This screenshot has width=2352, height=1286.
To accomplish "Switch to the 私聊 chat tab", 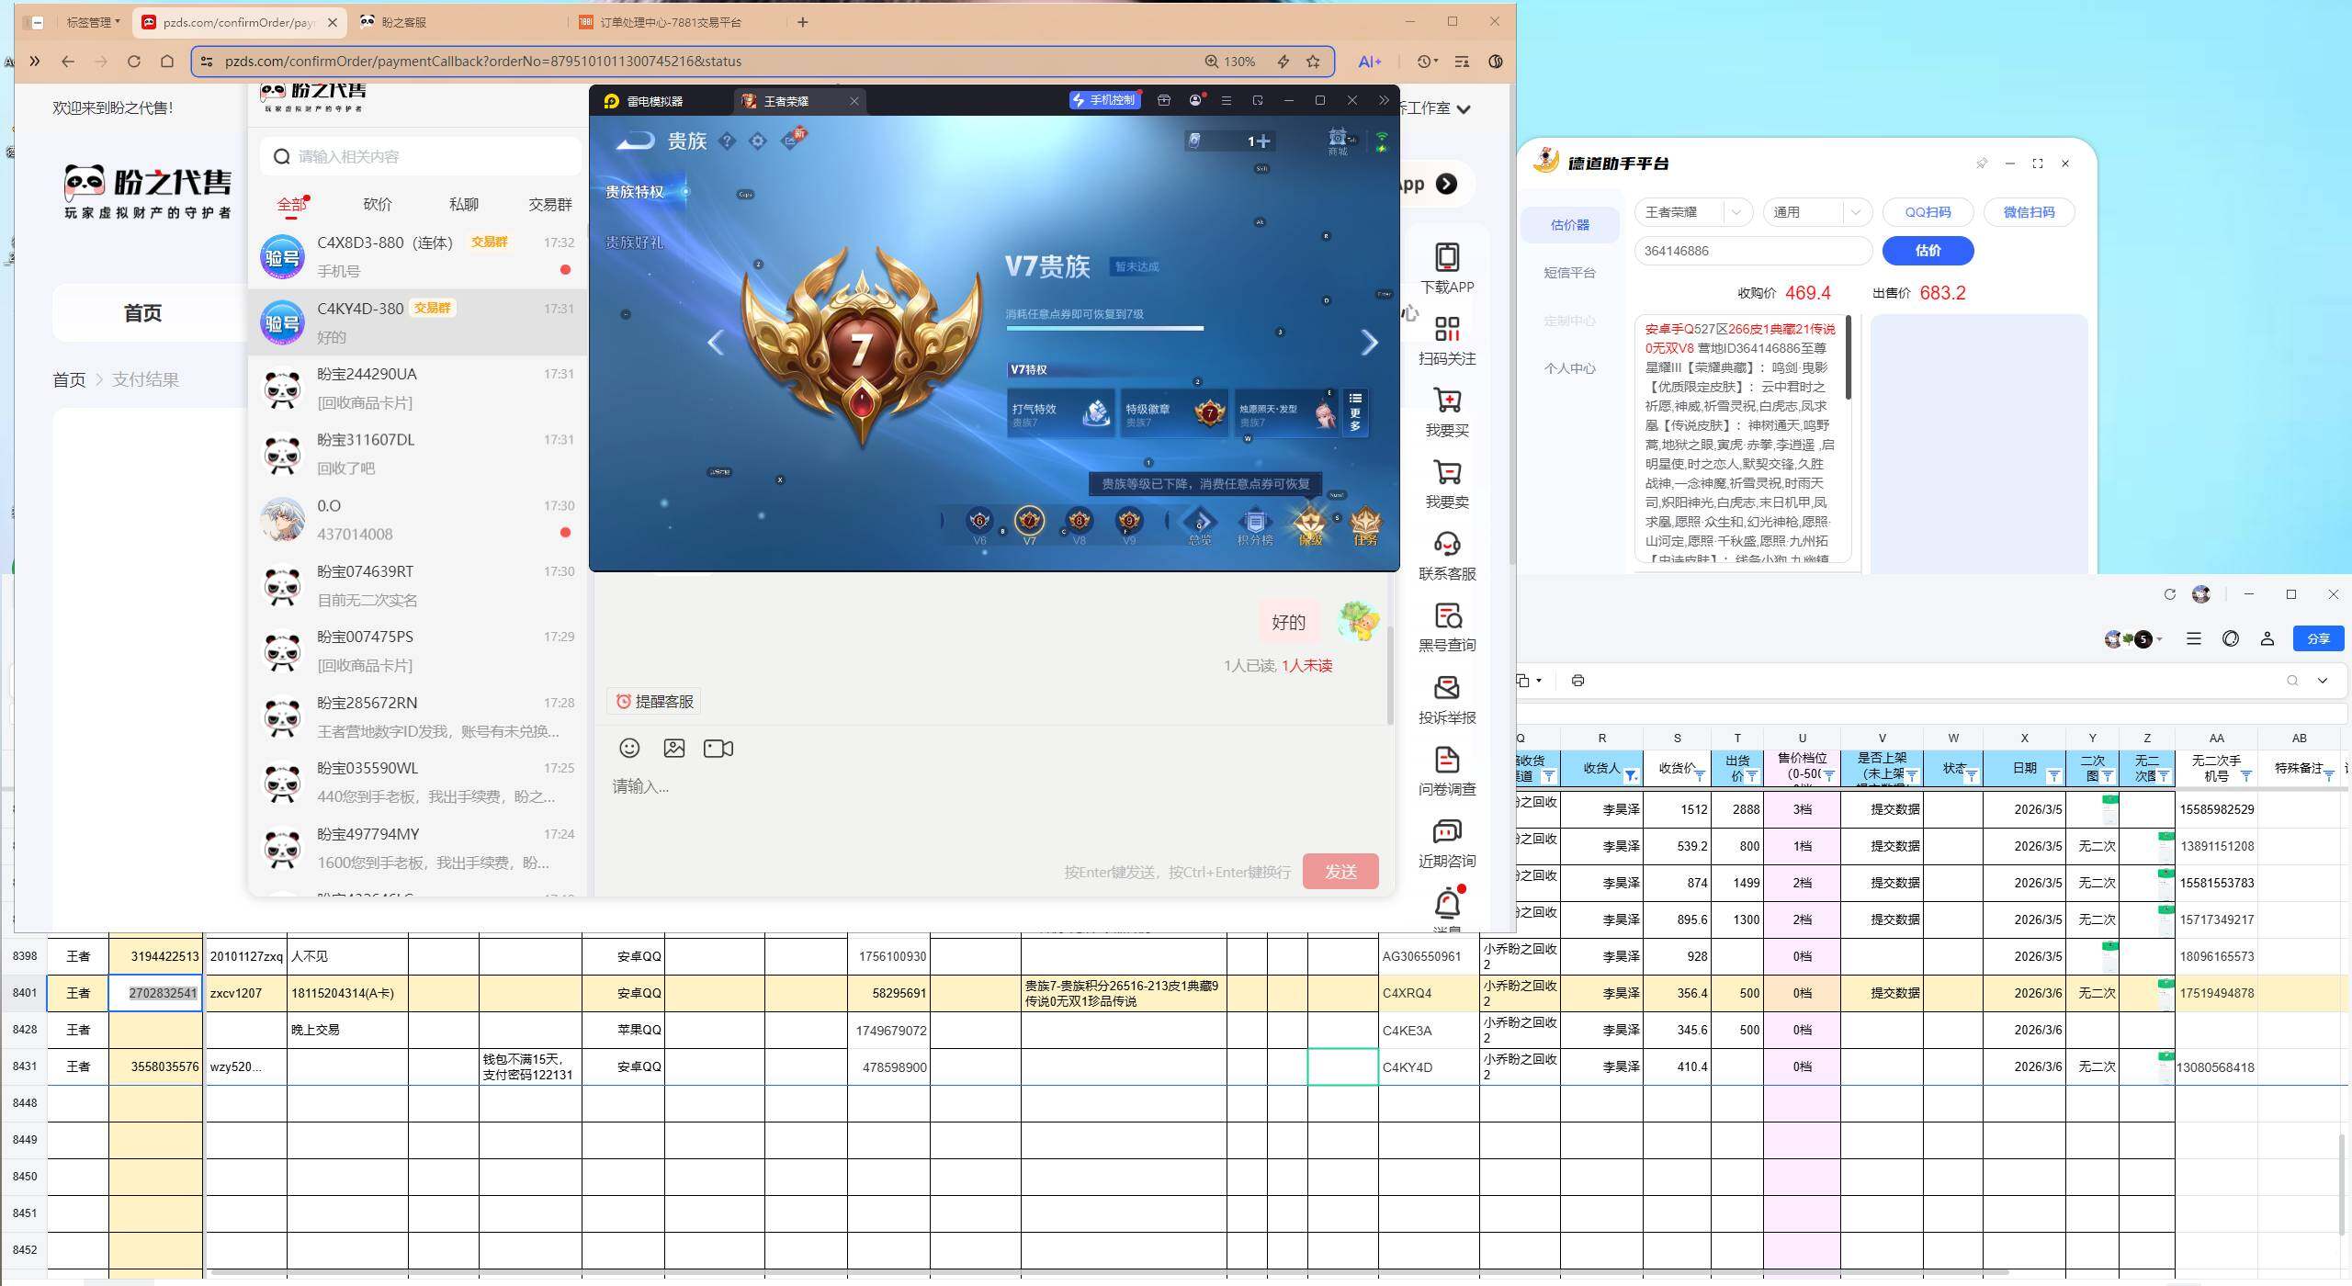I will [x=464, y=204].
